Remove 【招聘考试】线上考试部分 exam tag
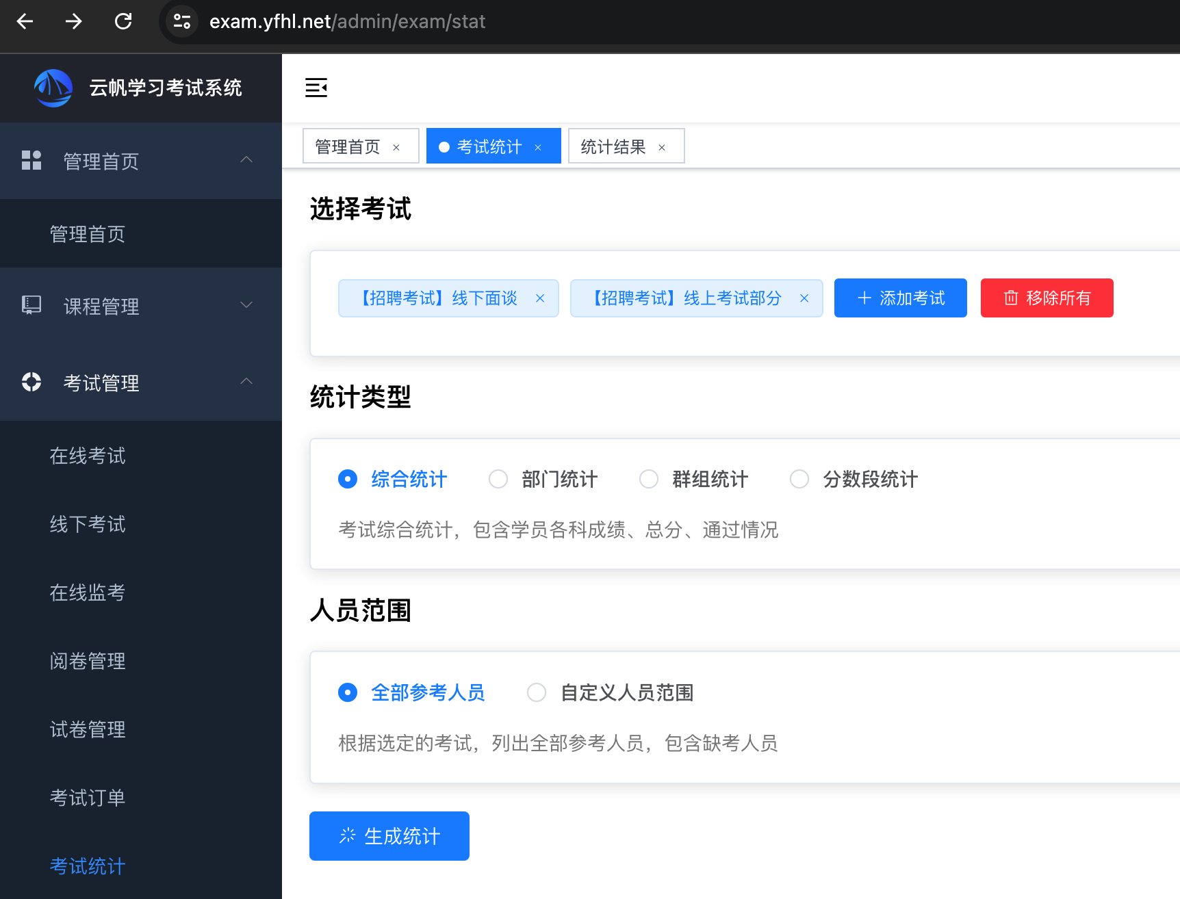1180x899 pixels. (x=804, y=298)
